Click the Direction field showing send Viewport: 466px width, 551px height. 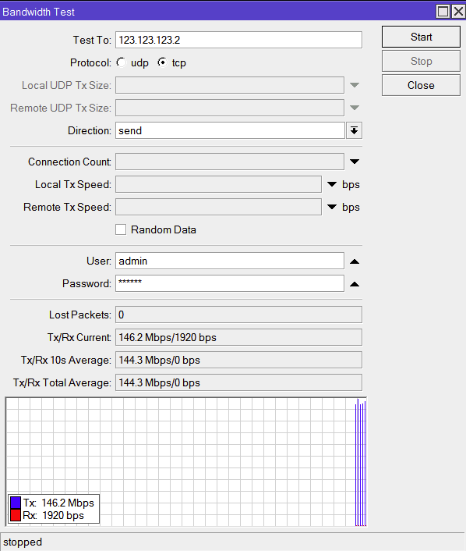click(x=230, y=130)
